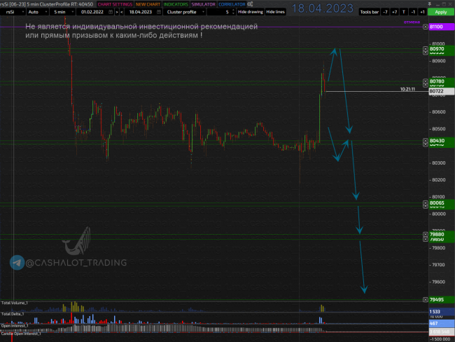Open the Cluster profile chart type dropdown
Viewport: 455px width, 342px height.
coord(185,12)
